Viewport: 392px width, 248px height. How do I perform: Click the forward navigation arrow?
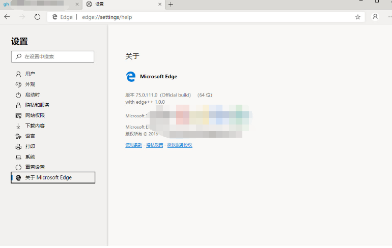click(22, 17)
